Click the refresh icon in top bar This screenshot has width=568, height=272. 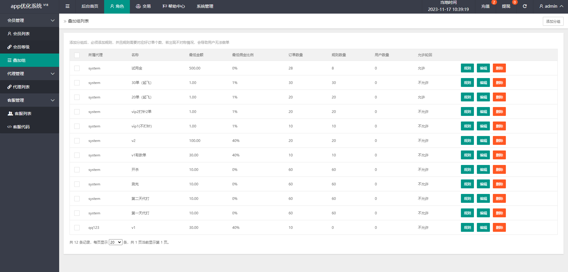click(525, 6)
